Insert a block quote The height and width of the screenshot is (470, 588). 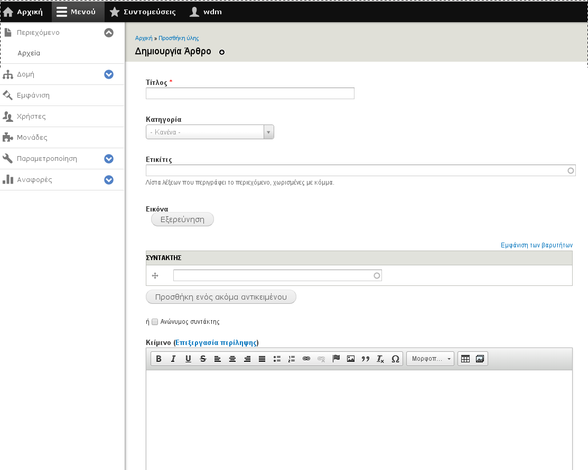[x=366, y=359]
